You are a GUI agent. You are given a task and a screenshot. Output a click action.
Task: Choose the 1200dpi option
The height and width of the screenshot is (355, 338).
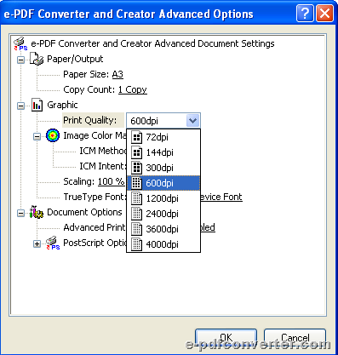point(163,198)
